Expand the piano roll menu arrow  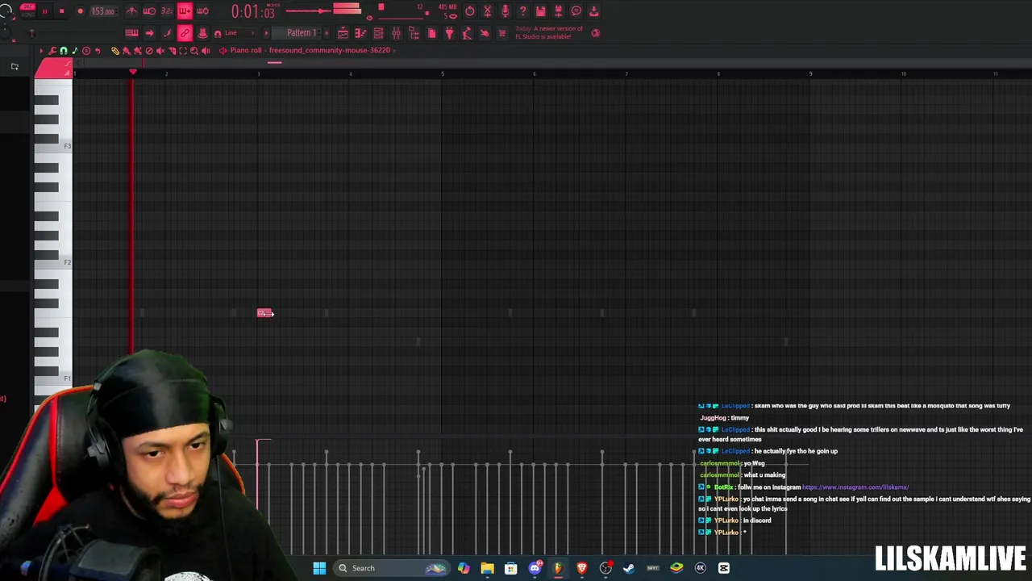[41, 50]
